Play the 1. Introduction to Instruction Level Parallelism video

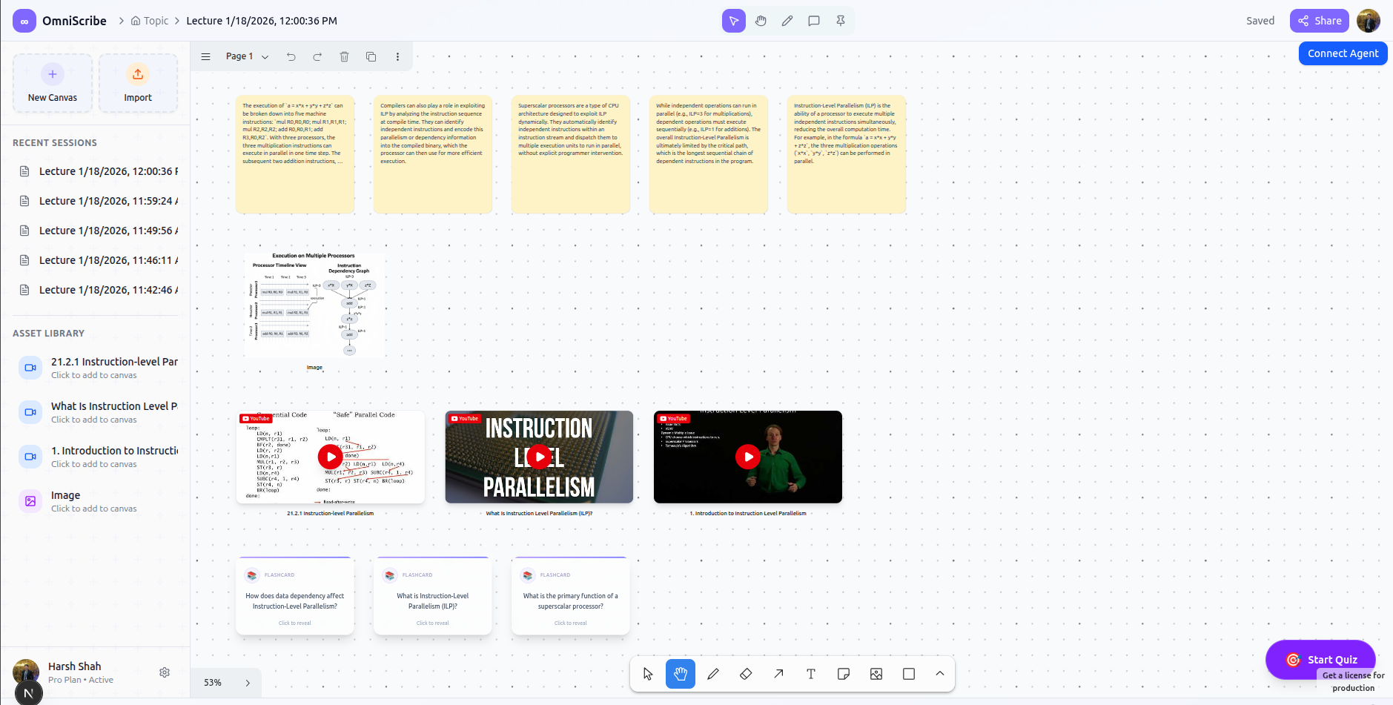748,457
